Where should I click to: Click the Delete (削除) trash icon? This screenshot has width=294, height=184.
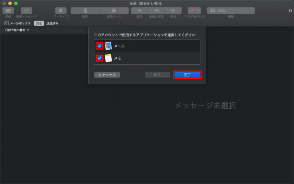click(85, 11)
